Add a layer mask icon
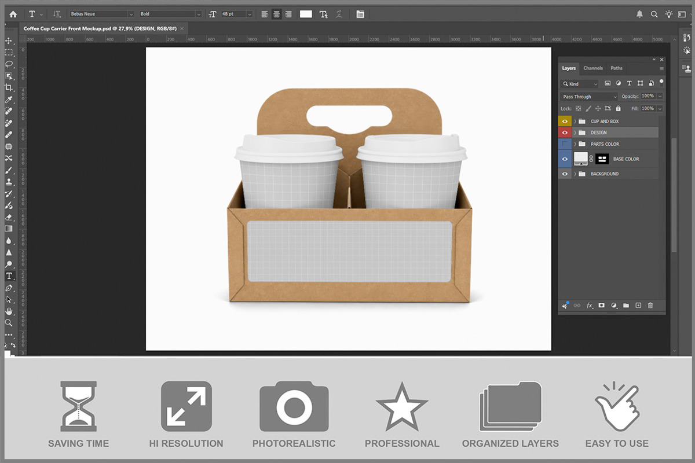The width and height of the screenshot is (695, 463). click(x=602, y=305)
